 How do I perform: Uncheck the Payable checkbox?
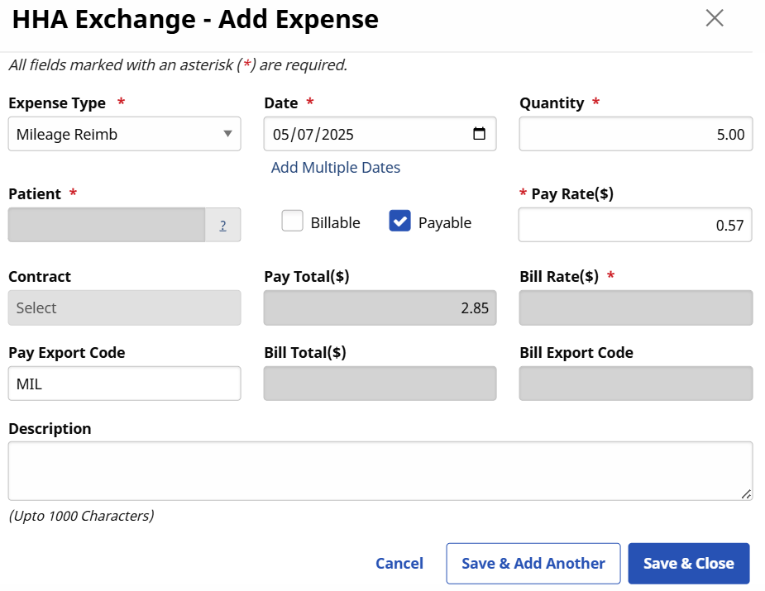click(x=399, y=222)
